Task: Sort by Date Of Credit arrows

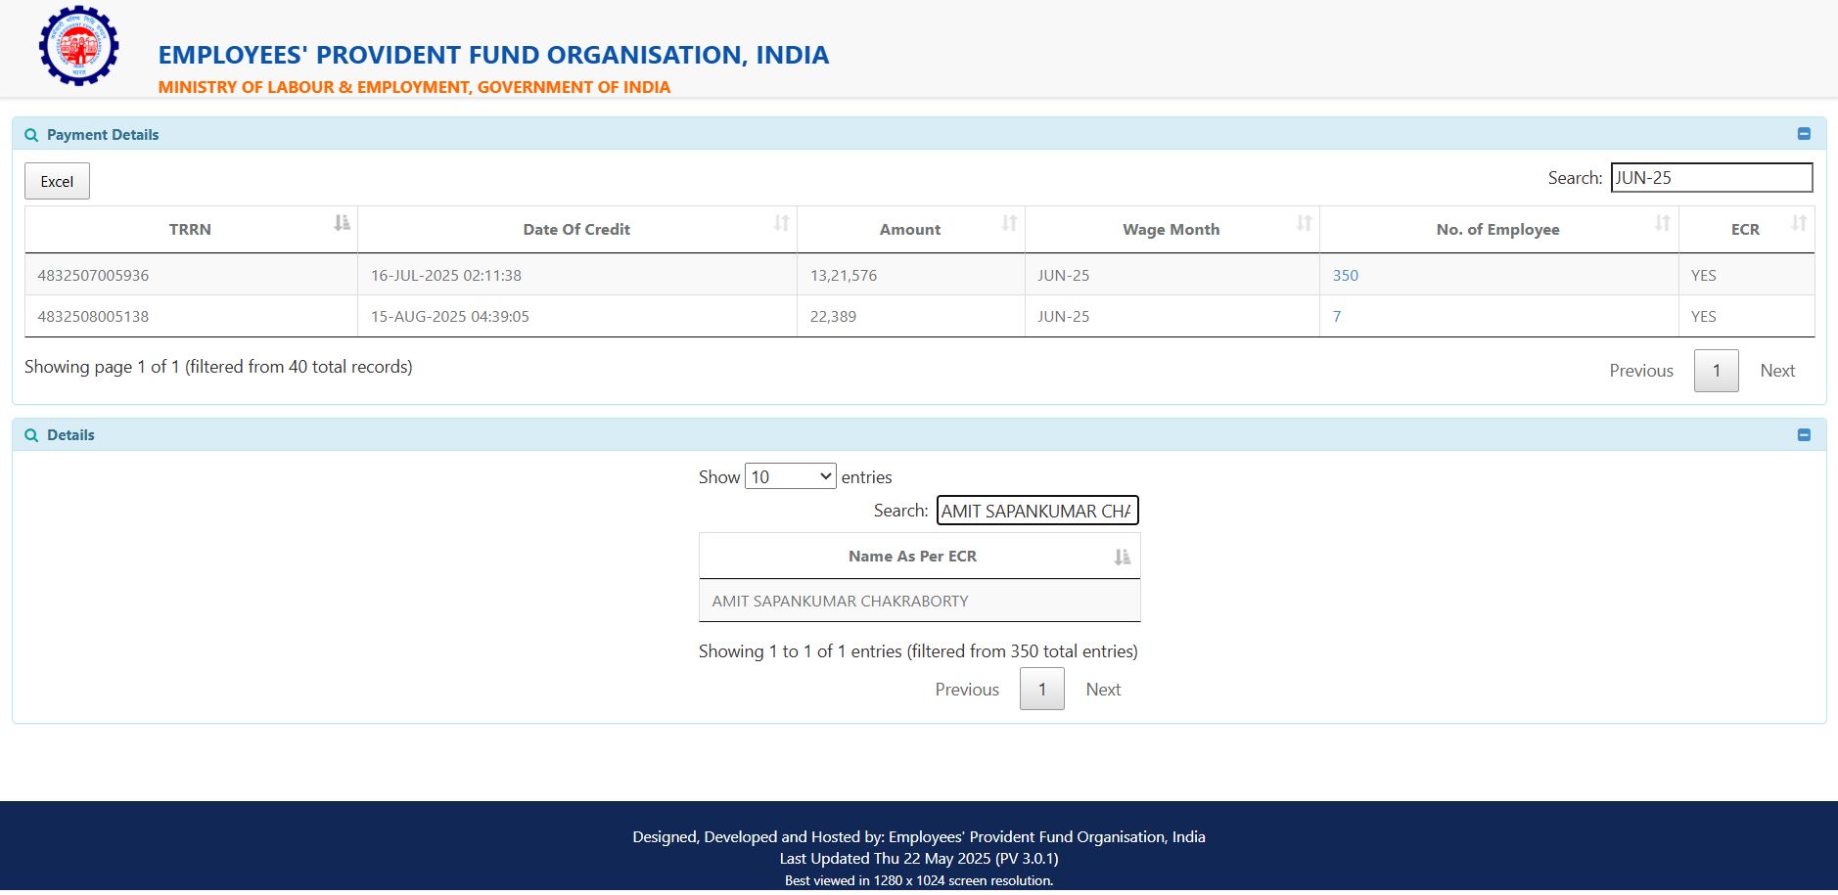Action: pyautogui.click(x=781, y=223)
